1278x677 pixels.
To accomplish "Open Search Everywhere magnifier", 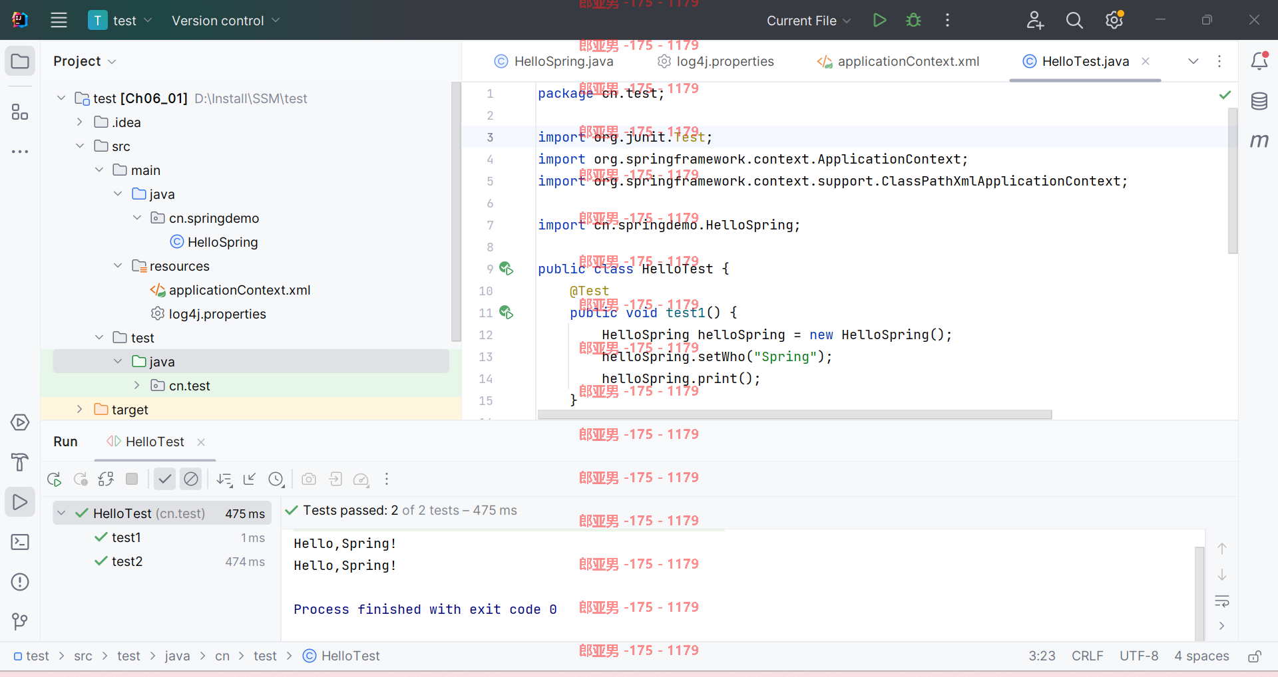I will tap(1074, 20).
